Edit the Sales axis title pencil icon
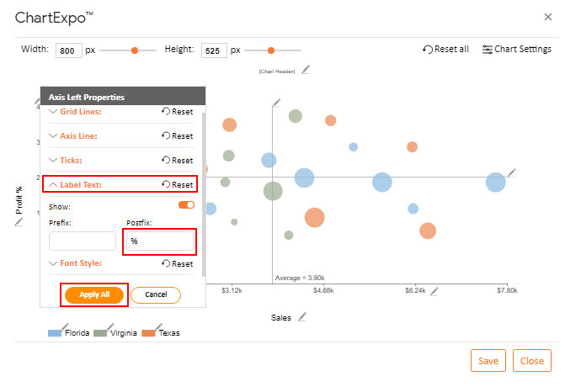Viewport: 565px width, 387px height. (x=302, y=317)
